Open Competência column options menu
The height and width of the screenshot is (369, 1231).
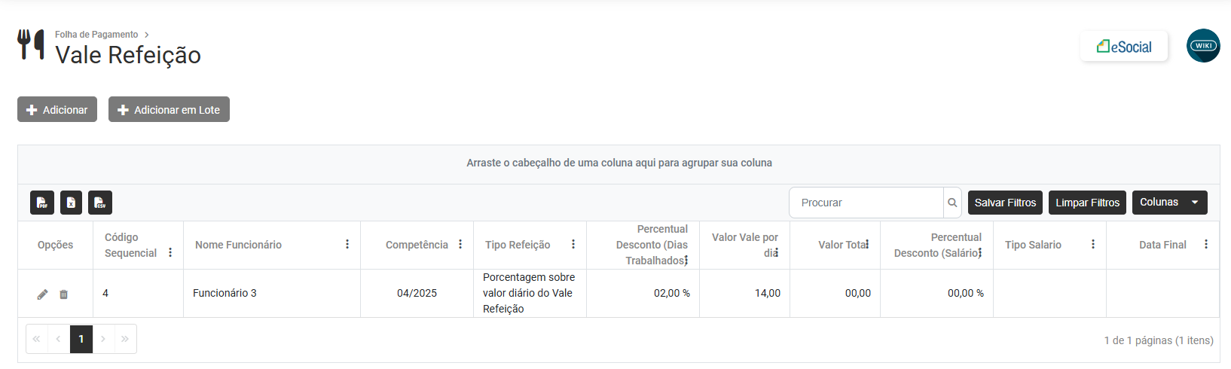click(460, 245)
